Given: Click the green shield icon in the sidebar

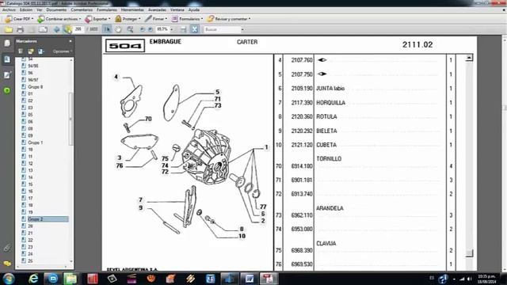Looking at the screenshot, I should point(7,91).
